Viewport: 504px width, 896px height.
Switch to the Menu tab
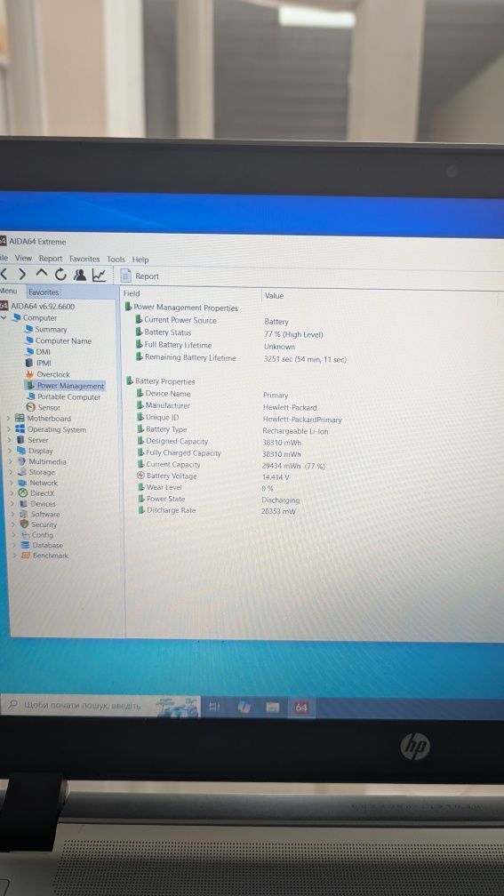point(8,291)
